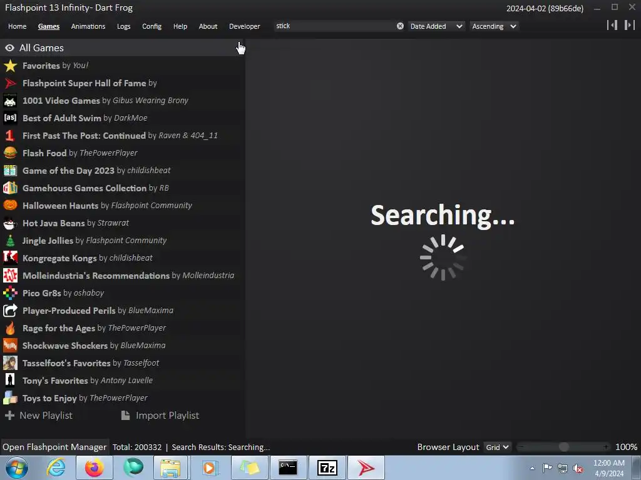
Task: Open Internet Explorer from the taskbar
Action: click(56, 467)
